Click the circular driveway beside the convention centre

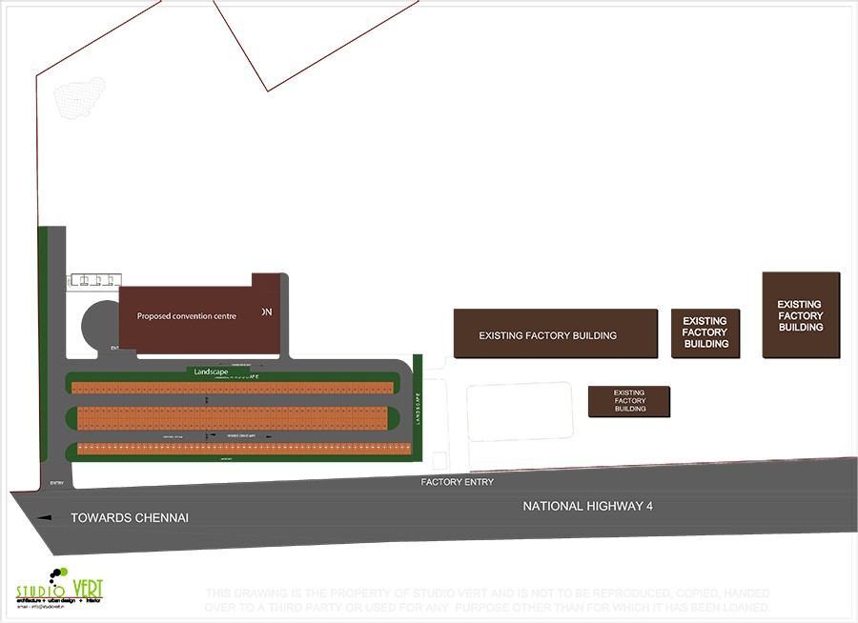[x=99, y=326]
